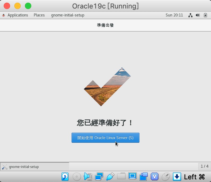Image resolution: width=211 pixels, height=182 pixels.
Task: Click the 開始使用 Oracle Linux Server button
Action: [x=105, y=137]
